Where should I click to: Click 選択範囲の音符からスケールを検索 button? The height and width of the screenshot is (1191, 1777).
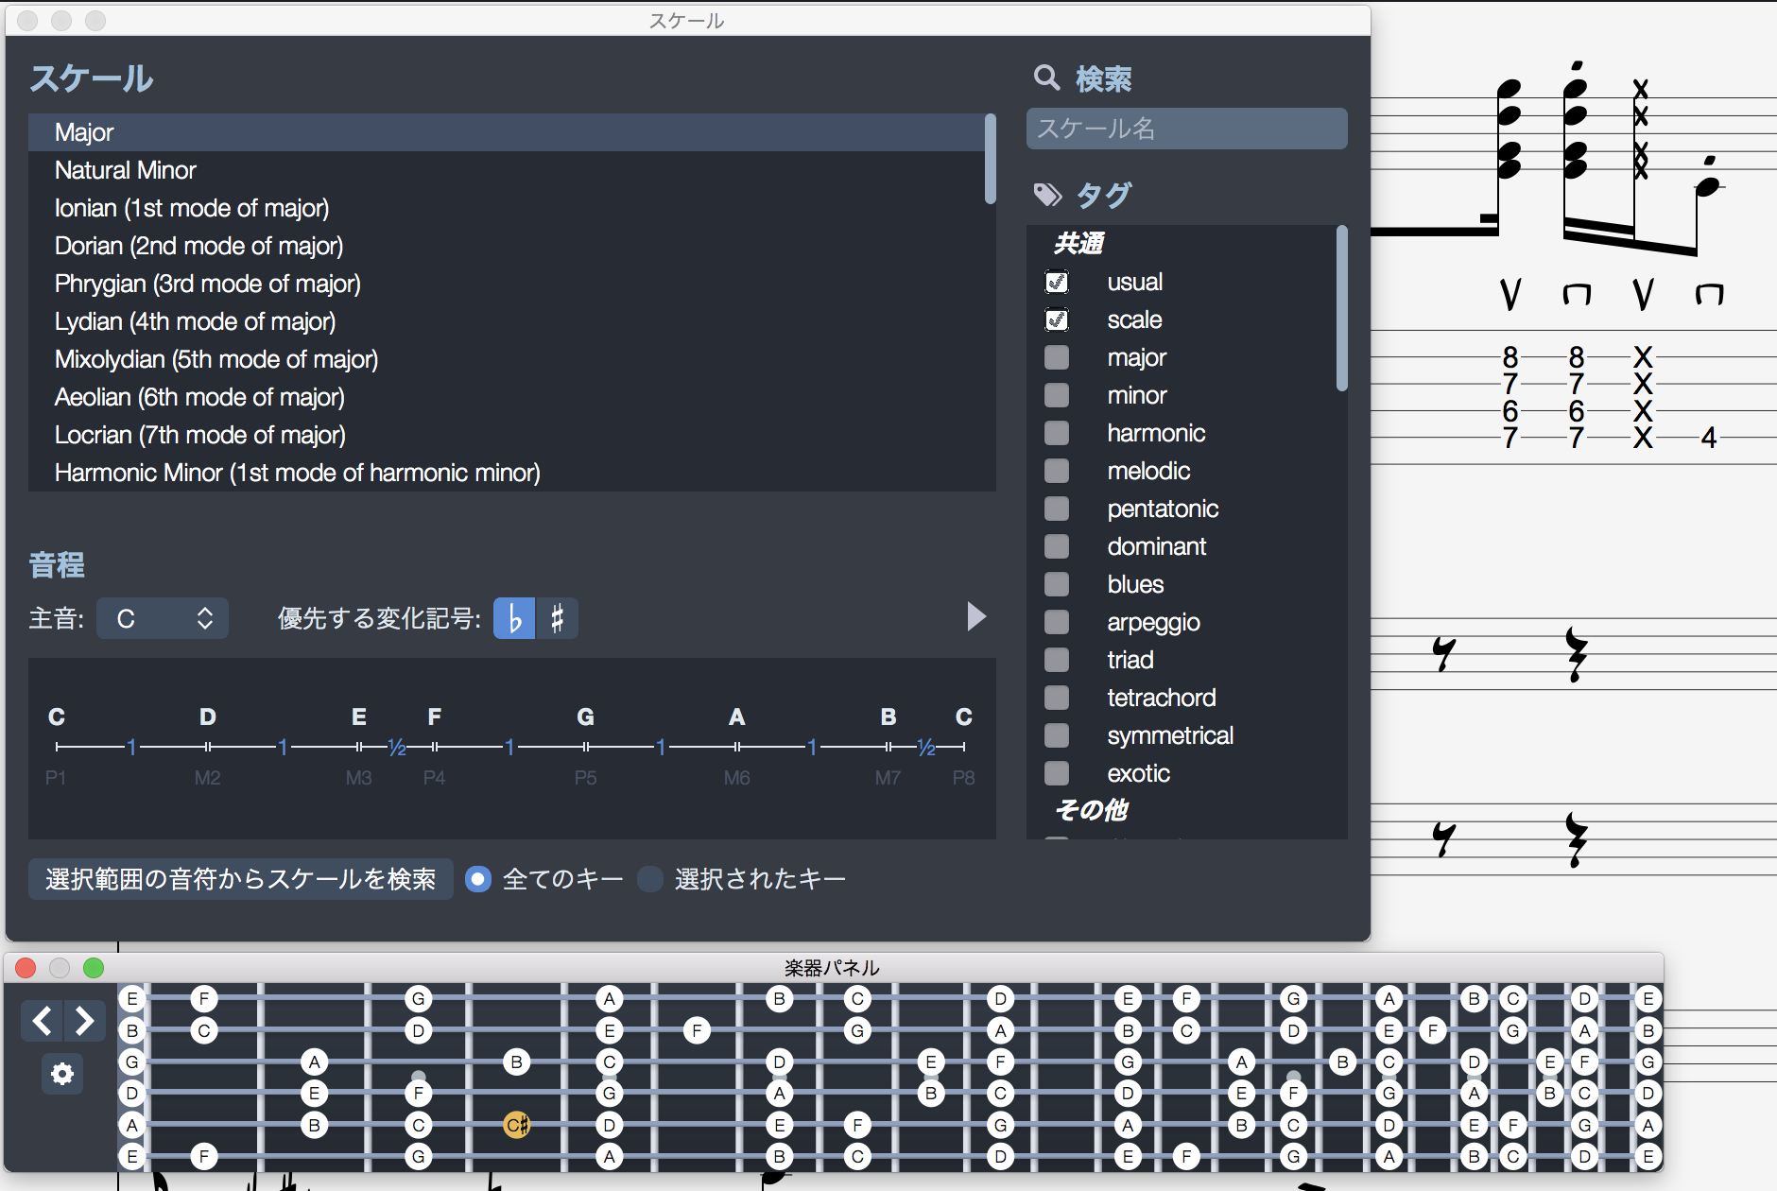coord(240,880)
